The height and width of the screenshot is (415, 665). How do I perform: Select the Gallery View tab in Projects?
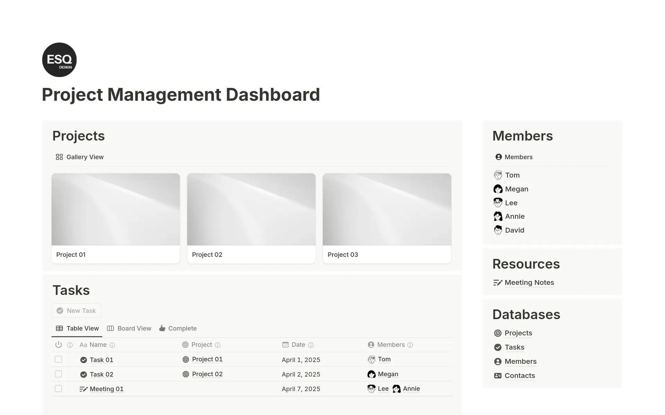[80, 157]
